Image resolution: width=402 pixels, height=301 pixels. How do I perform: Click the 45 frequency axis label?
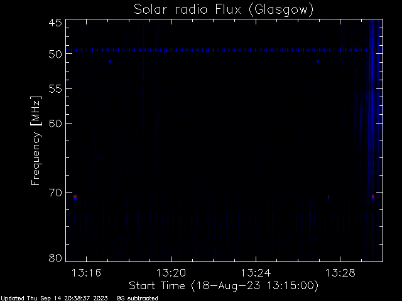(55, 23)
